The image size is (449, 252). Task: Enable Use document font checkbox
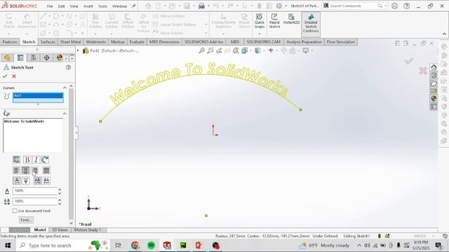[15, 211]
